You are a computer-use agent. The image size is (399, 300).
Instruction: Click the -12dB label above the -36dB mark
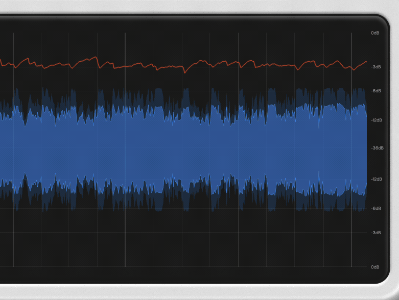pos(377,120)
